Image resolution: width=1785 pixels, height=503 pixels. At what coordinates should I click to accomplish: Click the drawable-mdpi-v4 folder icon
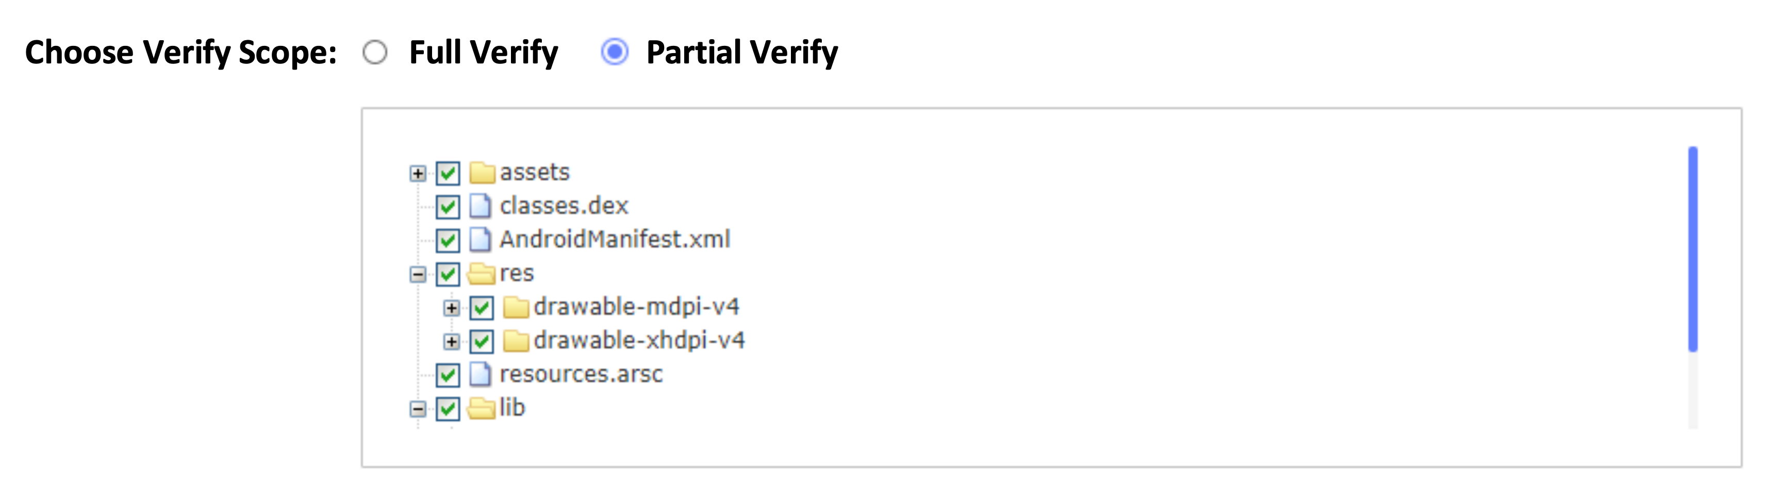516,307
